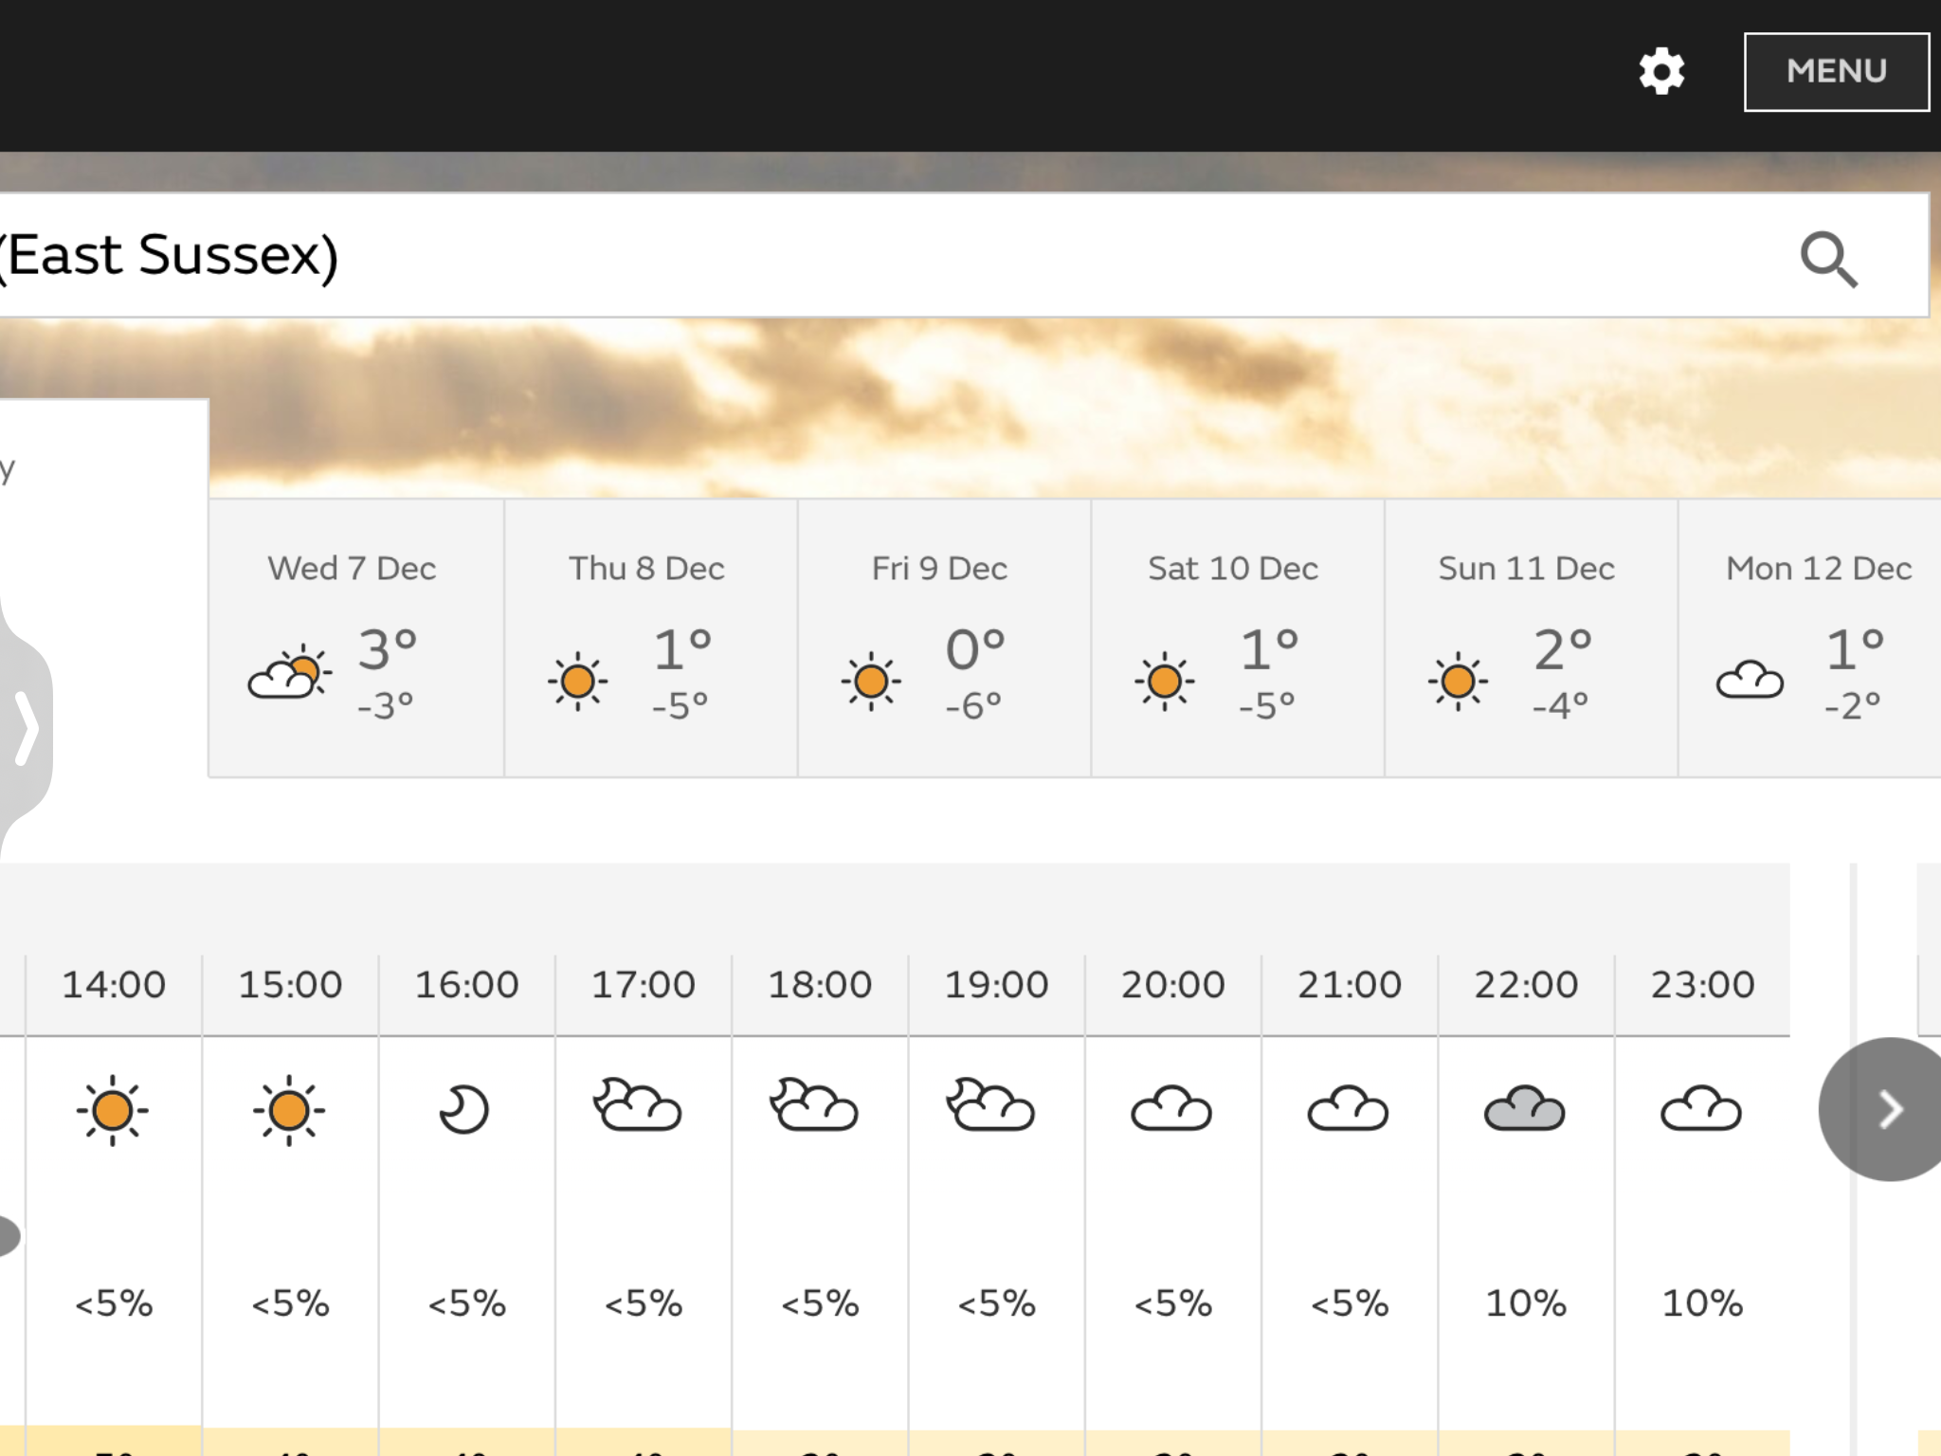Image resolution: width=1941 pixels, height=1456 pixels.
Task: Open the Sun 11 Dec forecast tab
Action: pyautogui.click(x=1532, y=638)
